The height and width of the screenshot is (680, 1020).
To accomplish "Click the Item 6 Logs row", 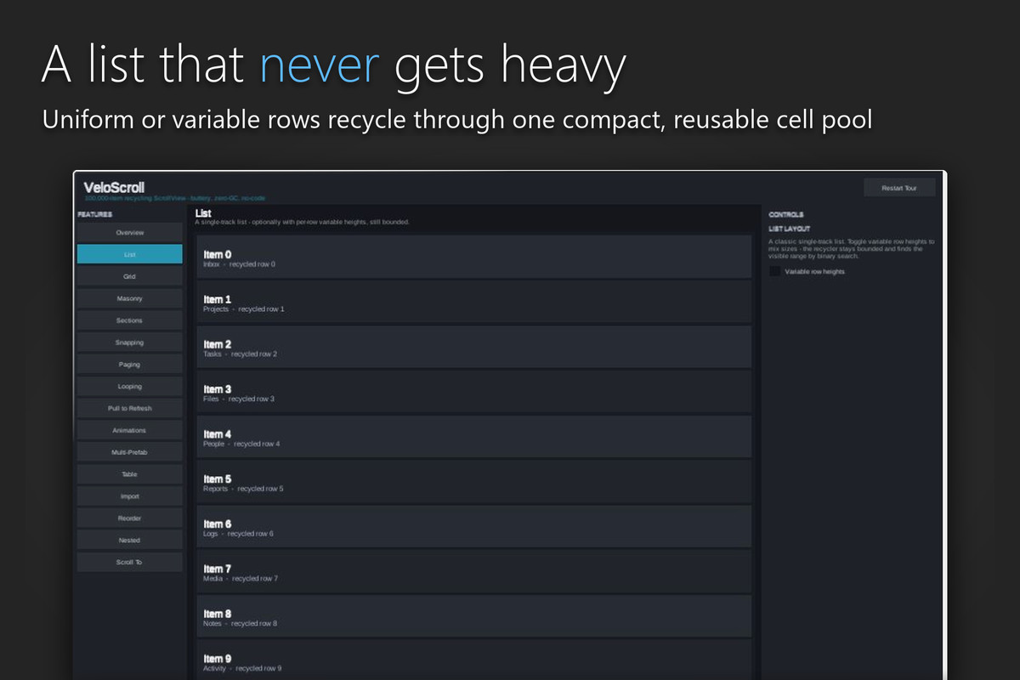I will 474,527.
